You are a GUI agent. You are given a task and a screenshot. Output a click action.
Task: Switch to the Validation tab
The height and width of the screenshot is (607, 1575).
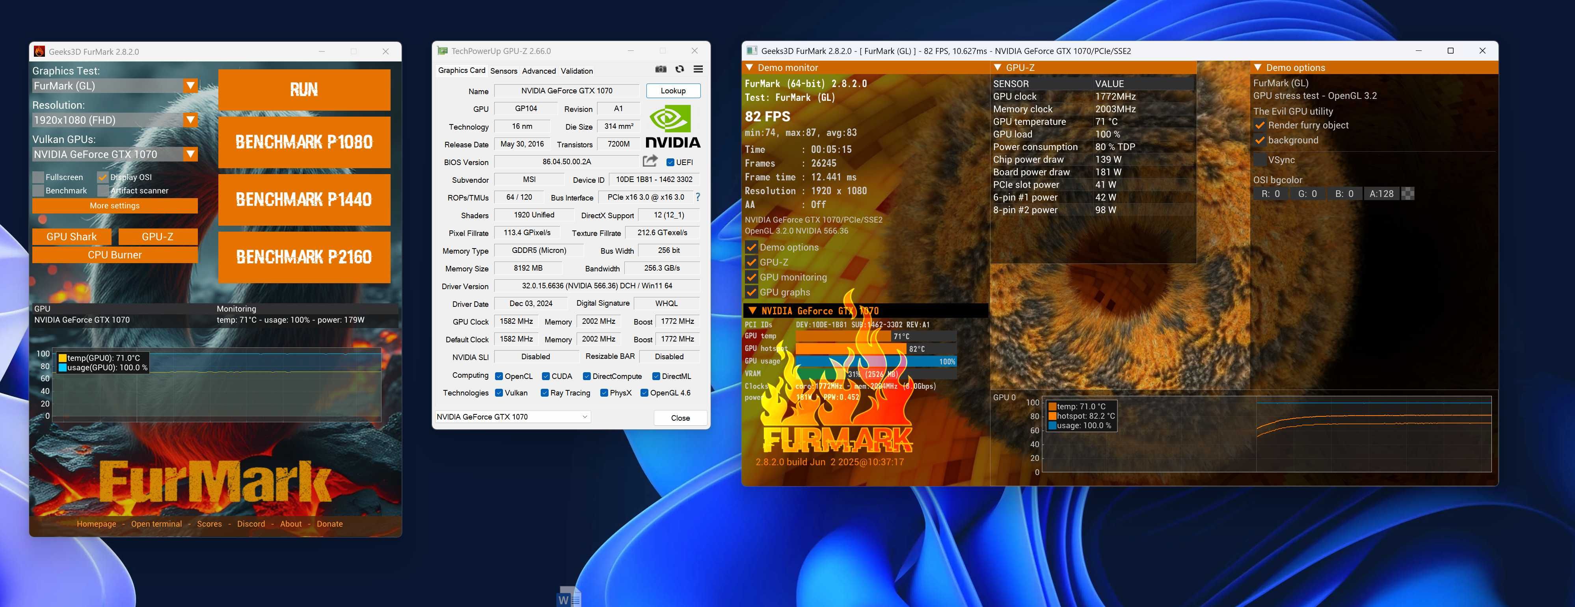pos(577,71)
